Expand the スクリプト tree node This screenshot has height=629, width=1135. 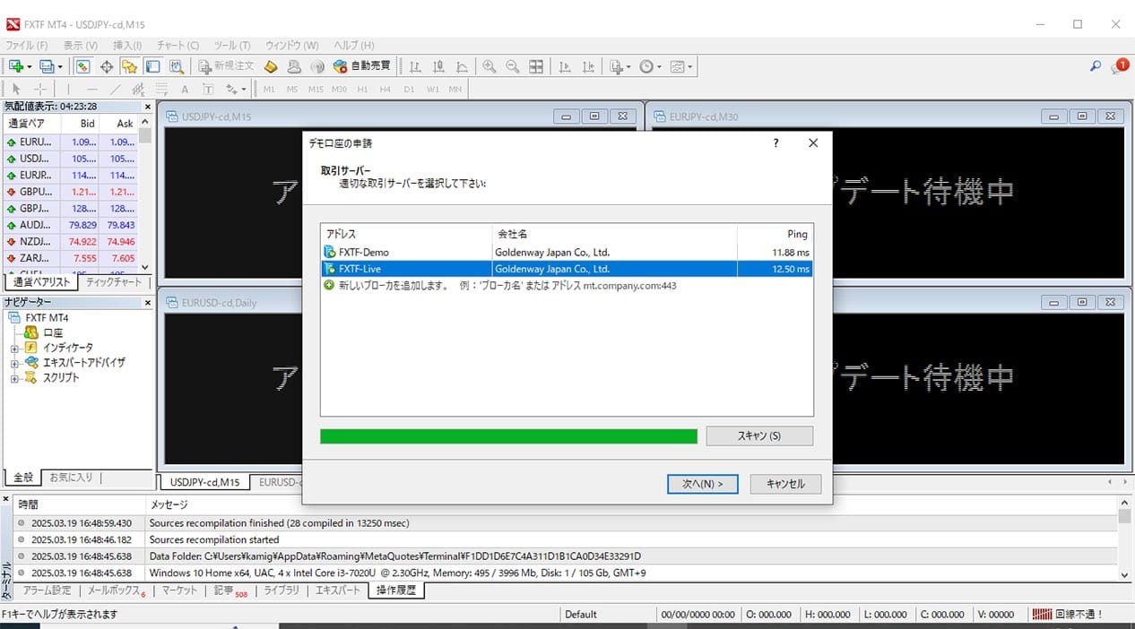pos(14,378)
